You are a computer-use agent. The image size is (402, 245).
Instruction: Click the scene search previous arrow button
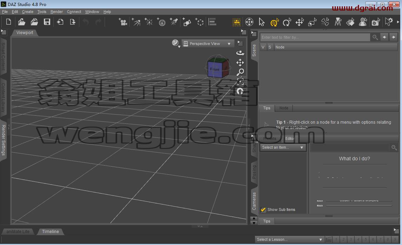pos(384,37)
